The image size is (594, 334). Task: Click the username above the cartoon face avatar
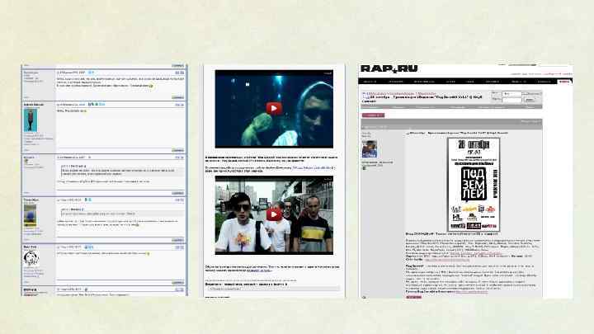pyautogui.click(x=30, y=247)
